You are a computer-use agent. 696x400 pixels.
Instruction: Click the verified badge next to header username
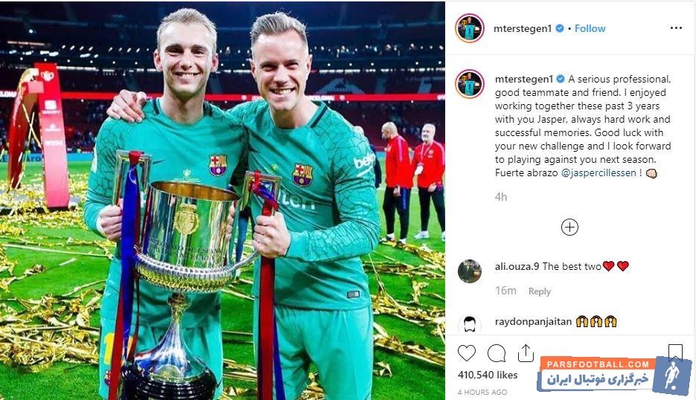[560, 28]
